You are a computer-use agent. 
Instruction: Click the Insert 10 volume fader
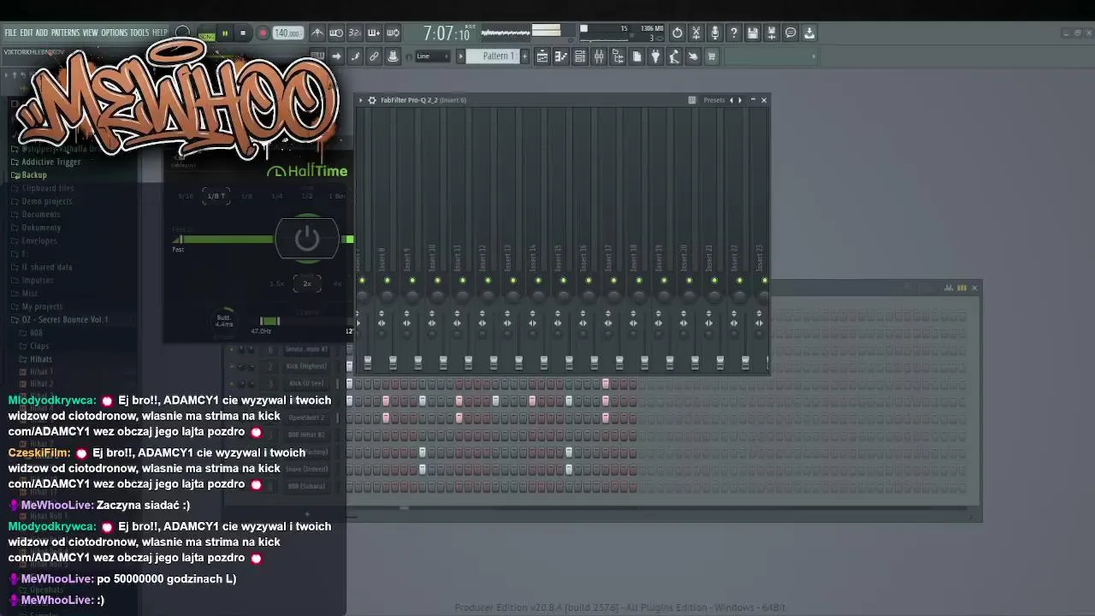(443, 363)
